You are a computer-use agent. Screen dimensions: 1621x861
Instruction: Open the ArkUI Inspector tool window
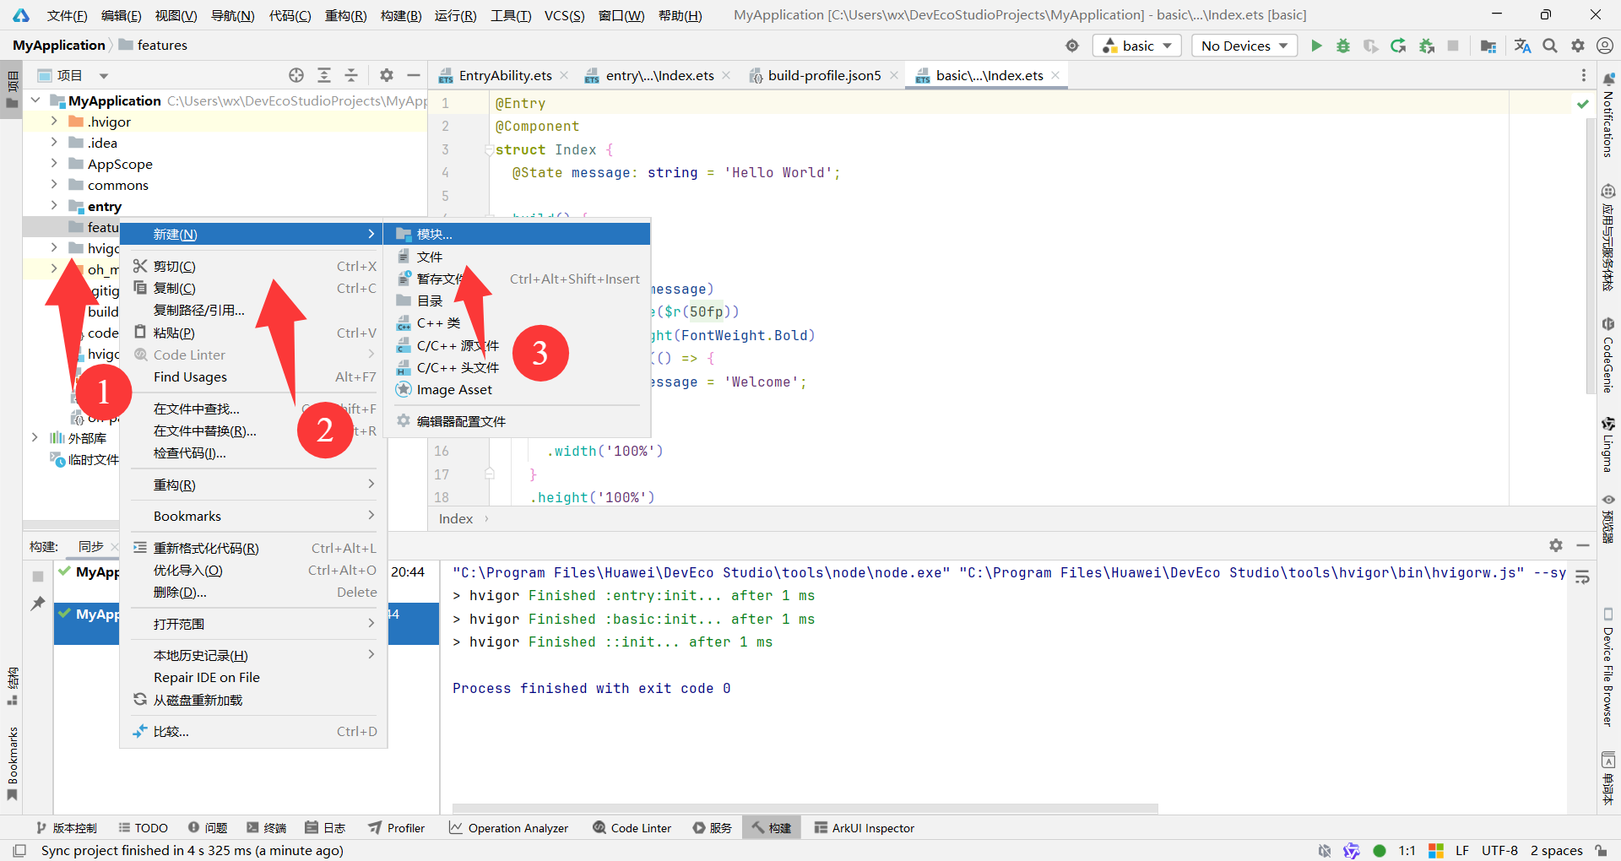864,828
